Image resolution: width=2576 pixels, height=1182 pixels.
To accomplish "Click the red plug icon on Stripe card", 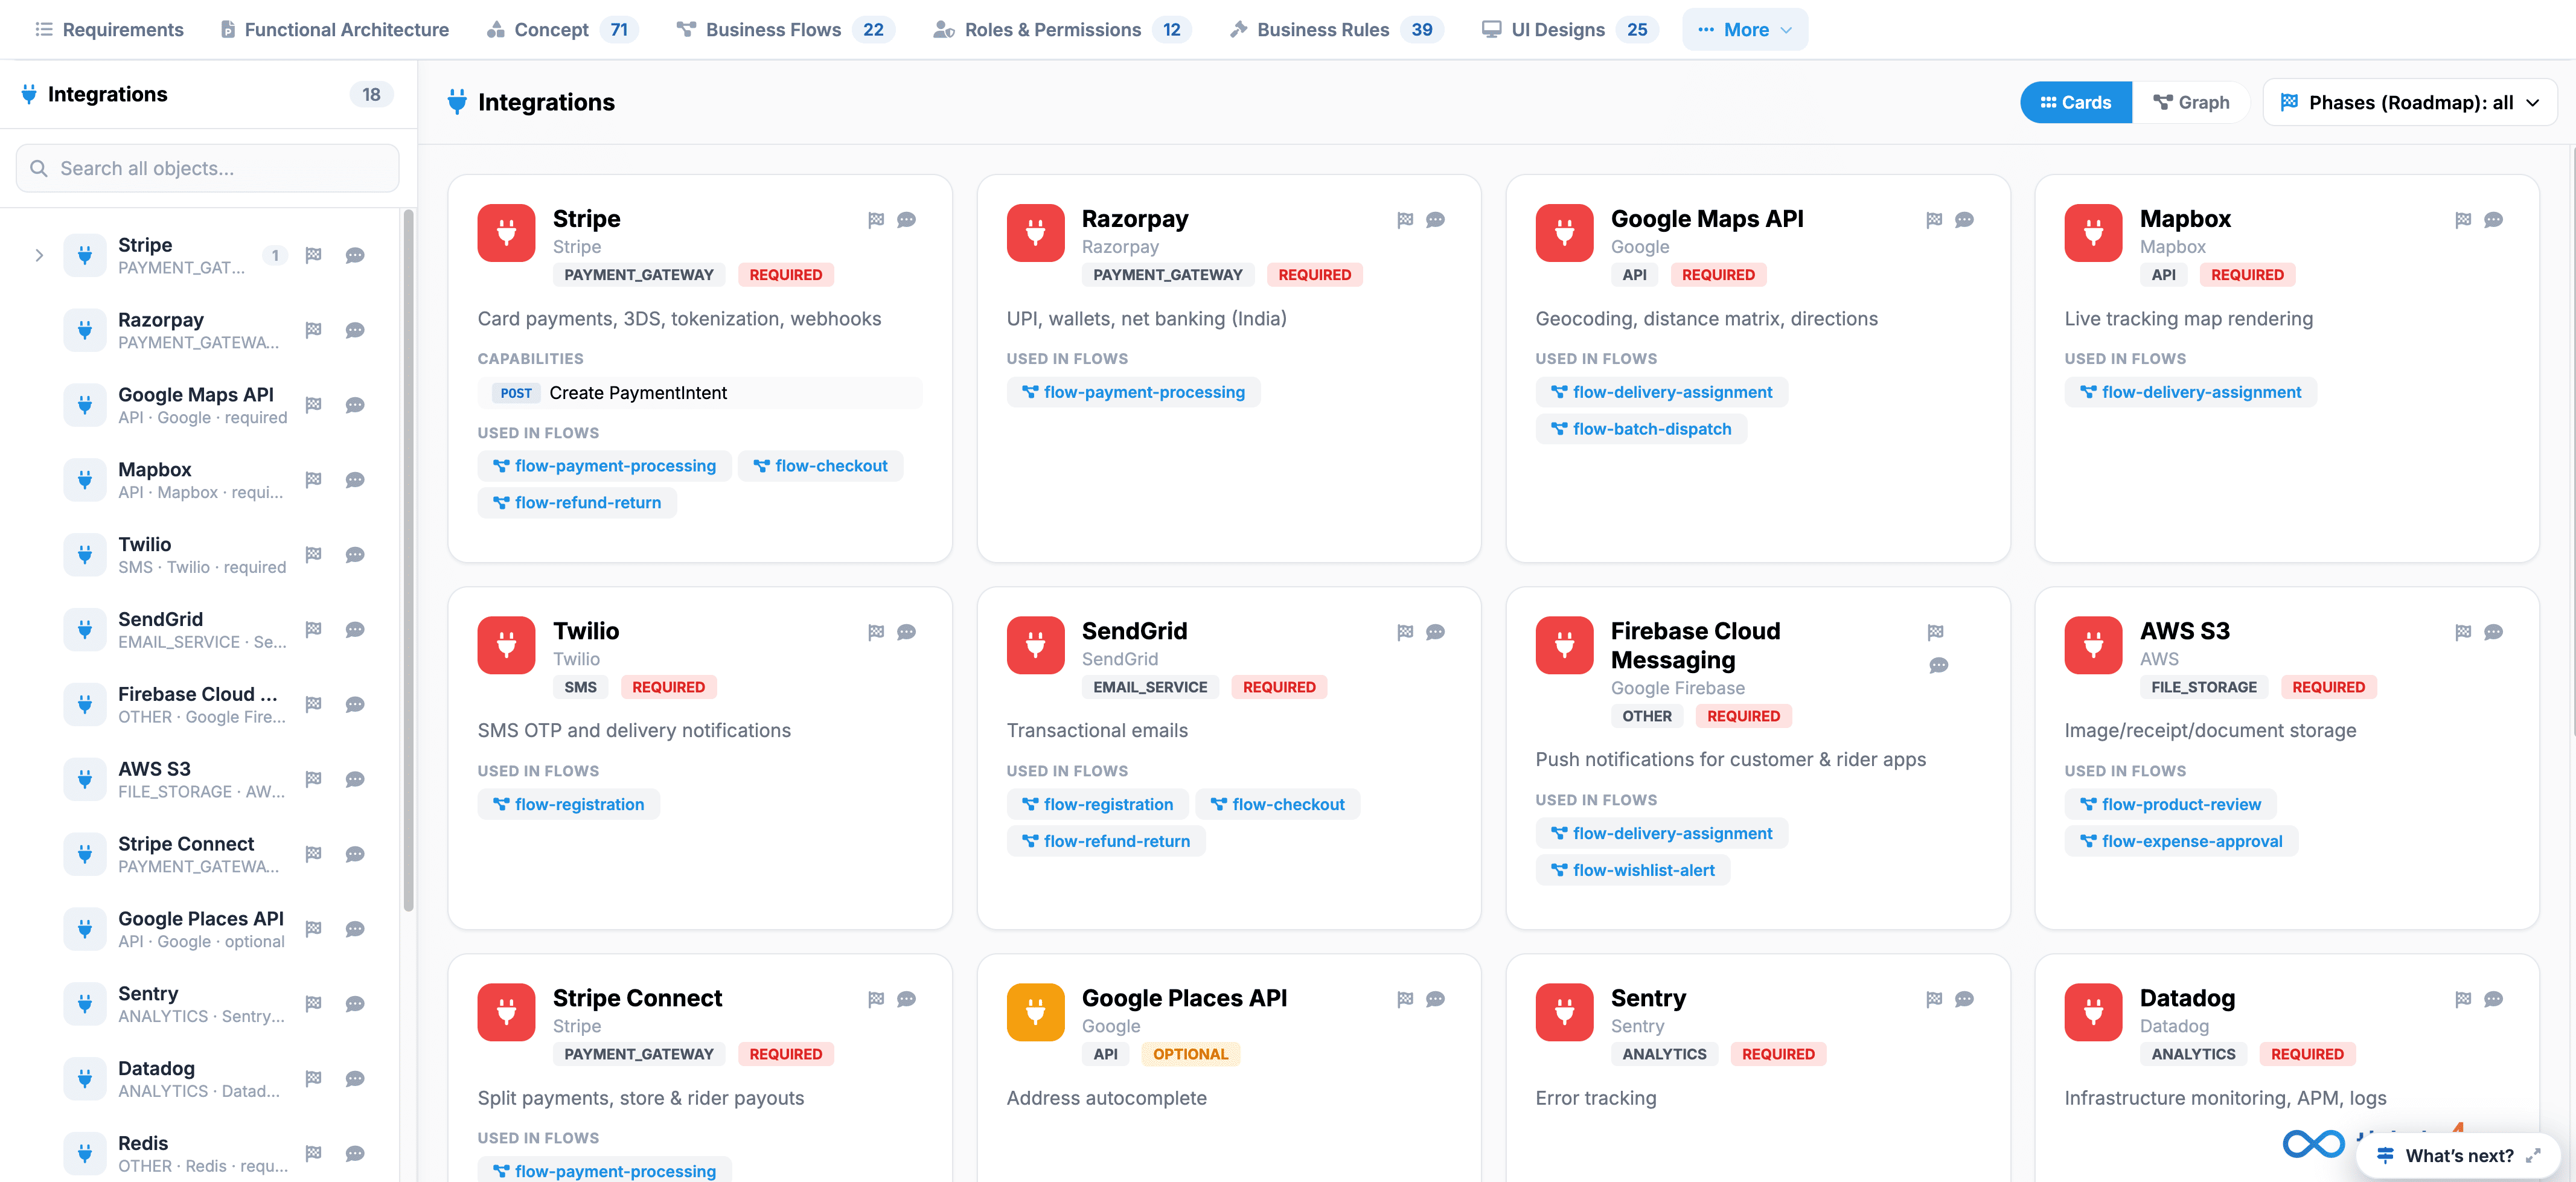I will click(x=506, y=233).
